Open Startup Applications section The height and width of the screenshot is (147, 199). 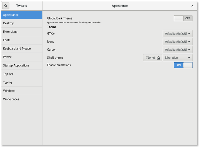click(22, 65)
